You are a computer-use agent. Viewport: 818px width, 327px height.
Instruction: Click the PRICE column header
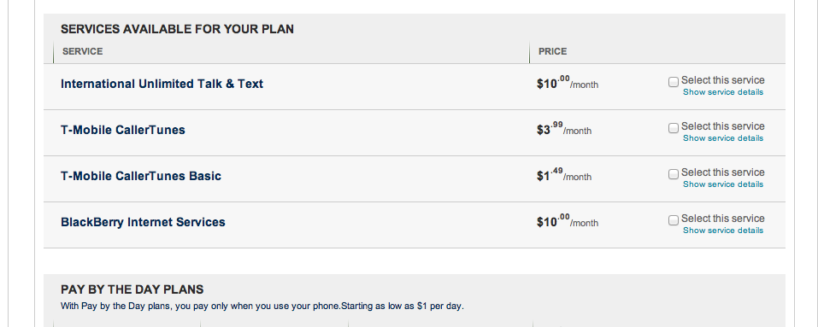pyautogui.click(x=552, y=51)
